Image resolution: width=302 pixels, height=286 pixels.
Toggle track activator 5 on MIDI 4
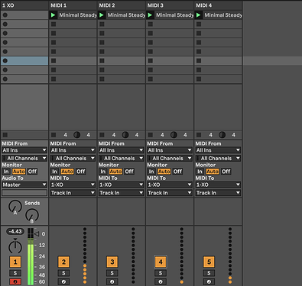[209, 262]
